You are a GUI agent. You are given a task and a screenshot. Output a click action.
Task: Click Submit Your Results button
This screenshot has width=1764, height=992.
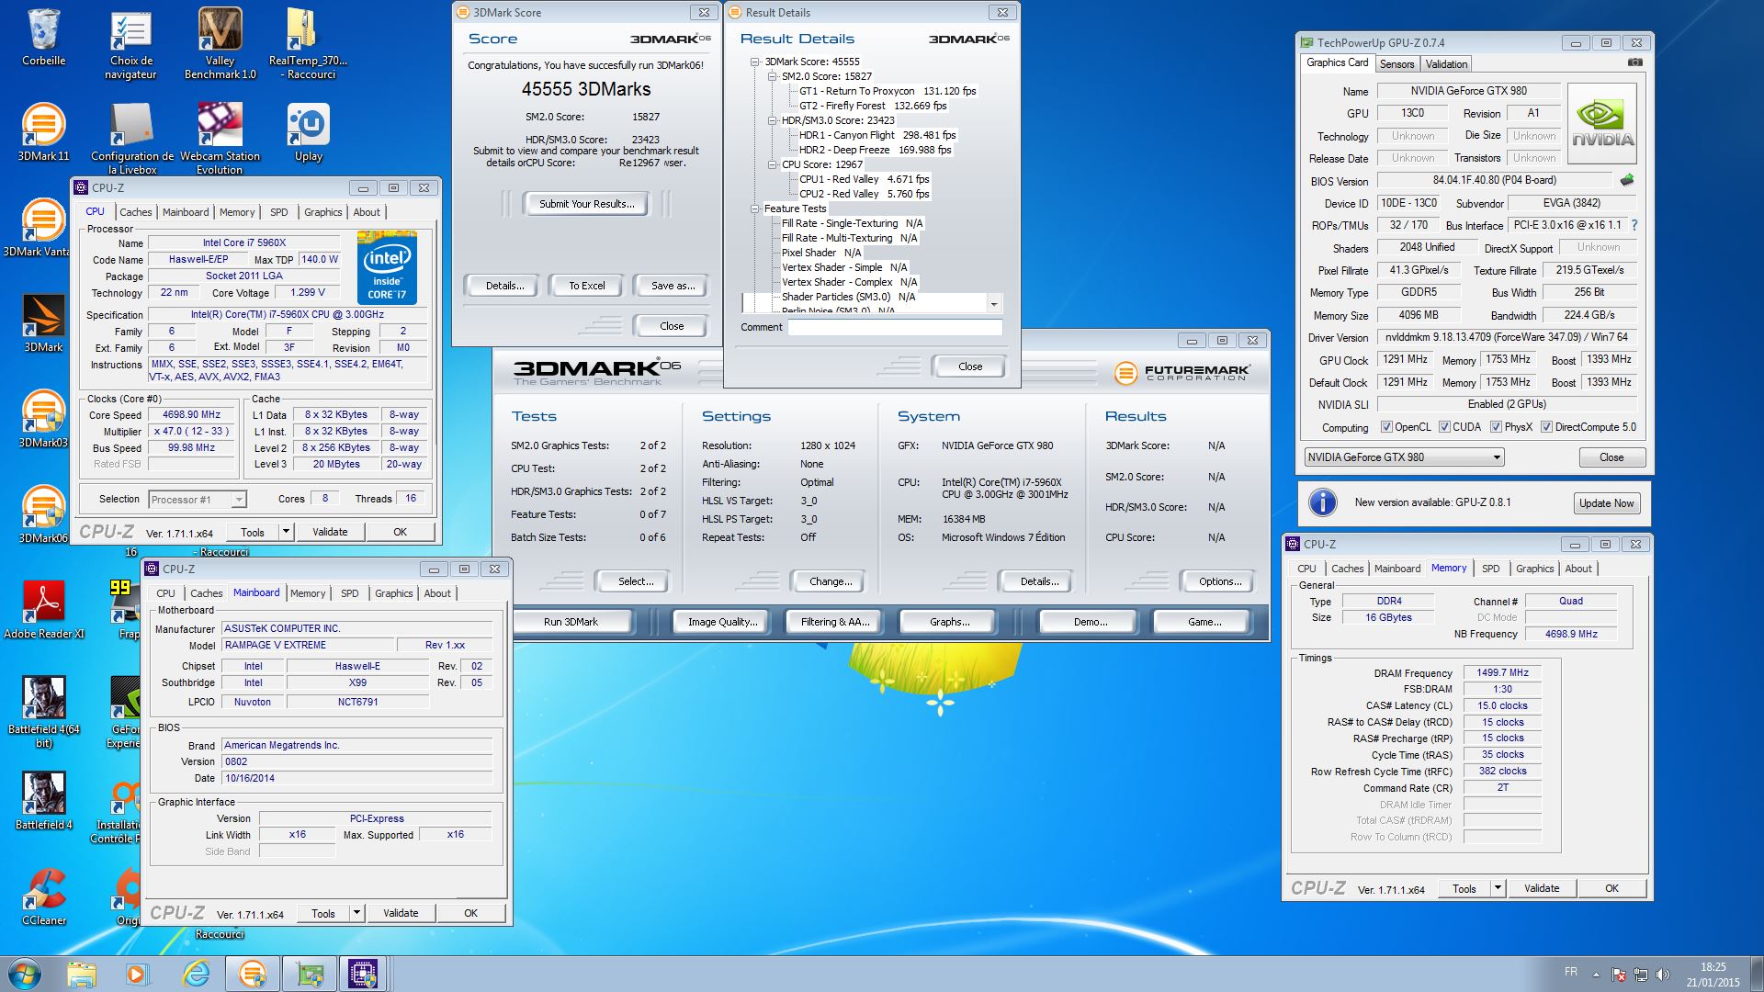tap(586, 204)
